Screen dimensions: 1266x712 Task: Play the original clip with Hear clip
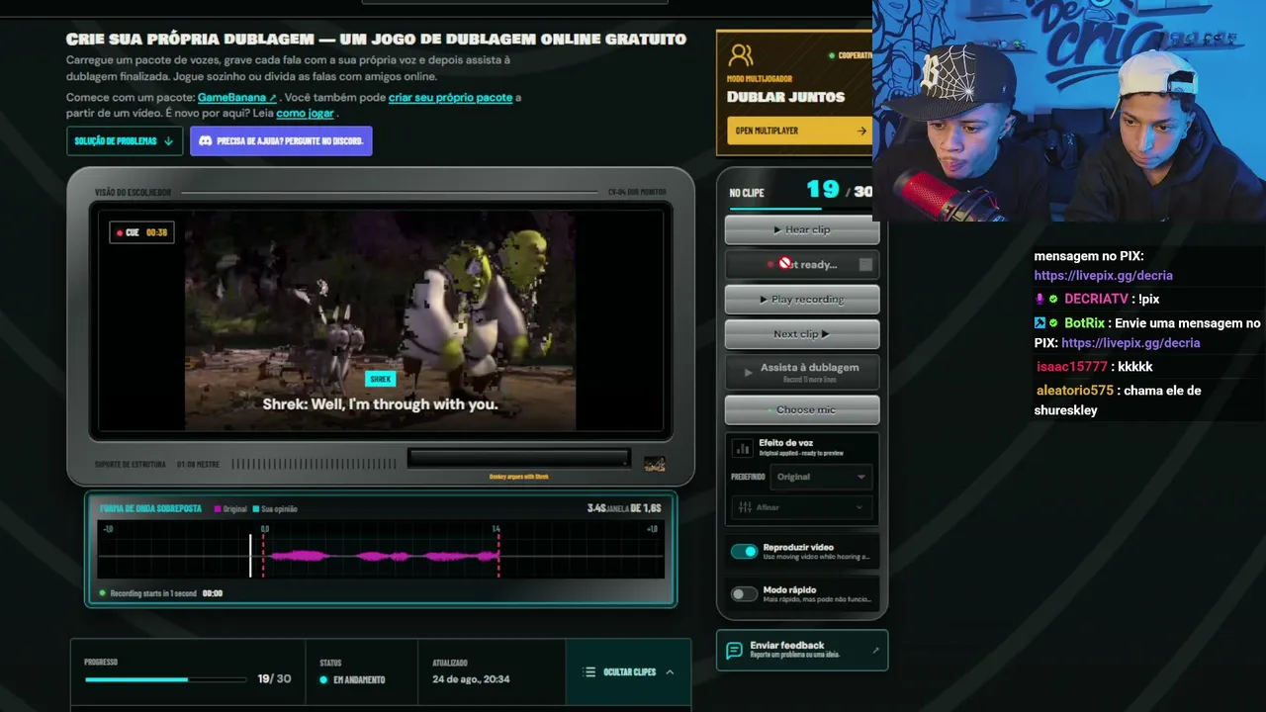tap(802, 229)
